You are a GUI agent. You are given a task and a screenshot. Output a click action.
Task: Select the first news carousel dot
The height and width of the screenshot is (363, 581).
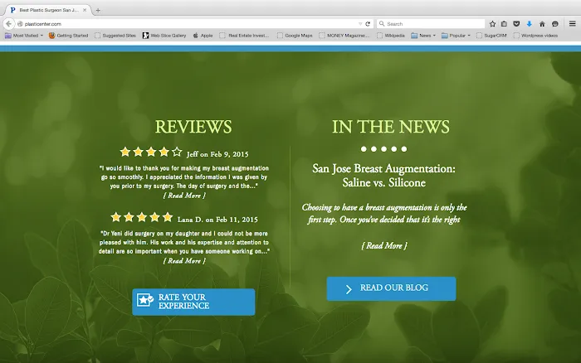[364, 149]
